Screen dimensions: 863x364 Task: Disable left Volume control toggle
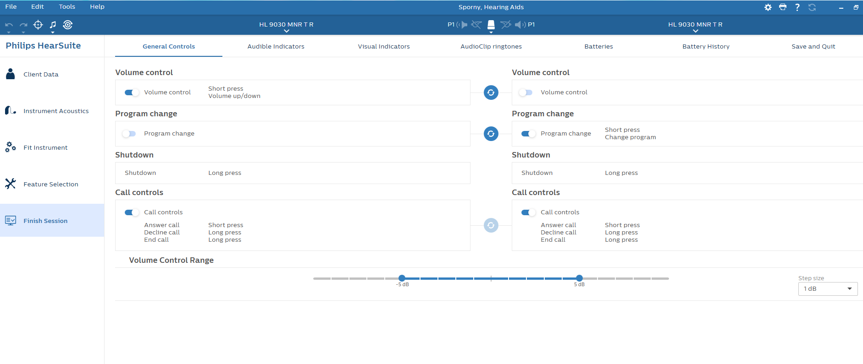pyautogui.click(x=132, y=92)
